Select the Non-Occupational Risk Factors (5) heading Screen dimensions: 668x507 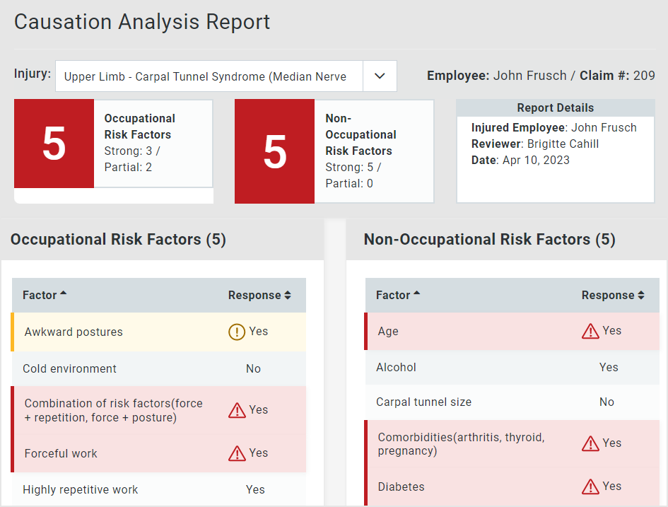[489, 240]
